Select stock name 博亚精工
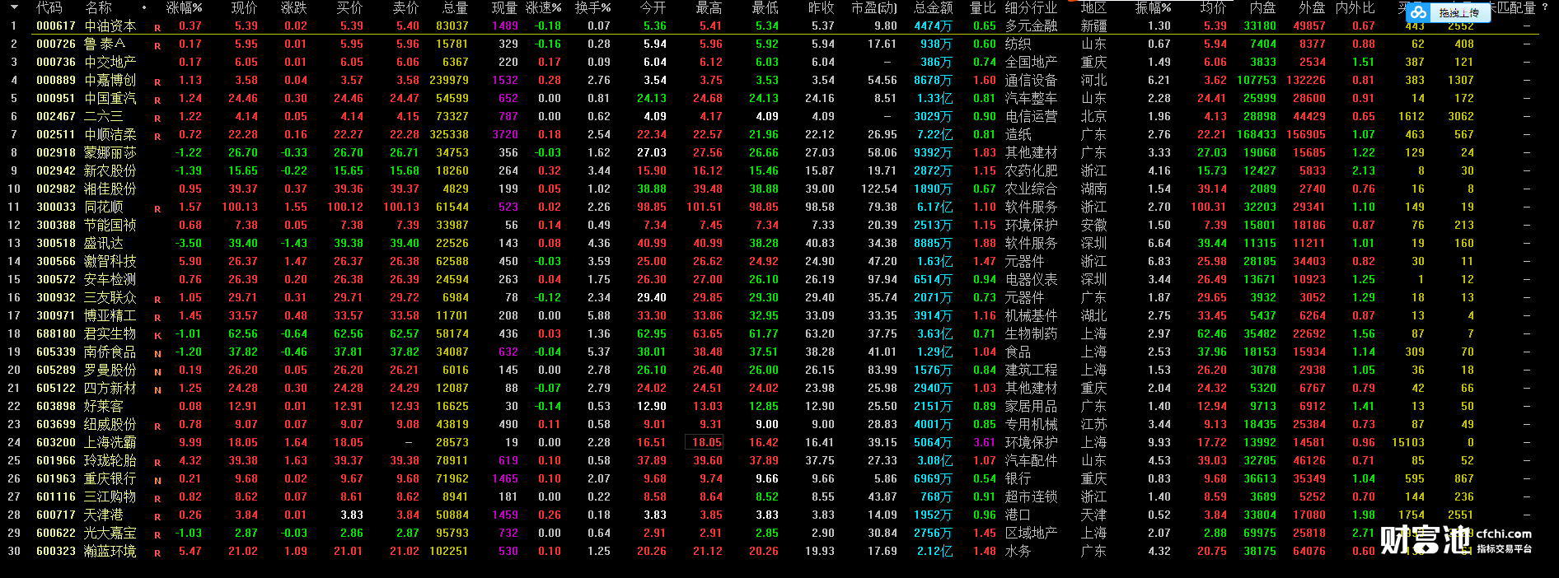Viewport: 1559px width, 578px height. (110, 315)
